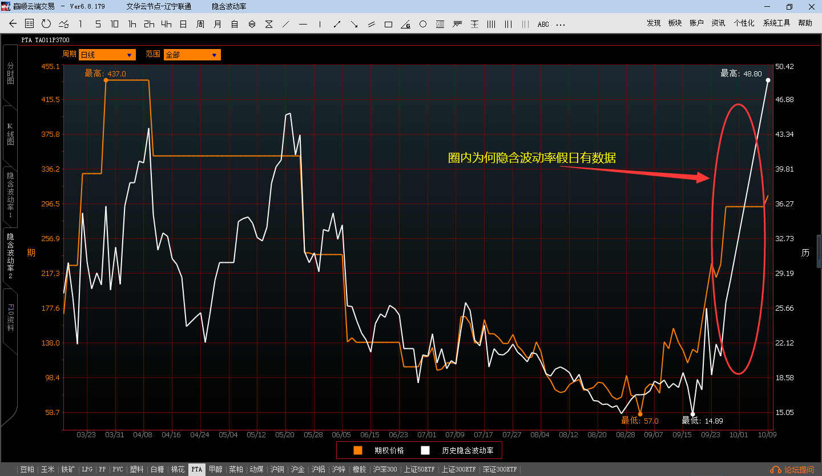Screen dimensions: 822x476
Task: Select the ABC text annotation tool
Action: click(543, 24)
